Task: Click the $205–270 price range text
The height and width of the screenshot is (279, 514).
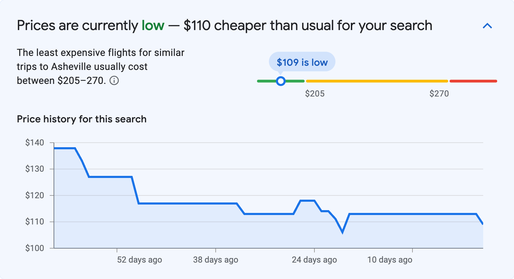Action: click(81, 80)
